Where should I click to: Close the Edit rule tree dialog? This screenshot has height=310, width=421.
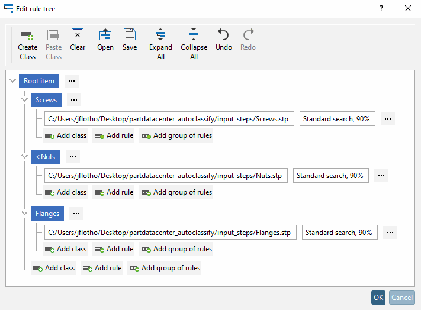pos(408,9)
